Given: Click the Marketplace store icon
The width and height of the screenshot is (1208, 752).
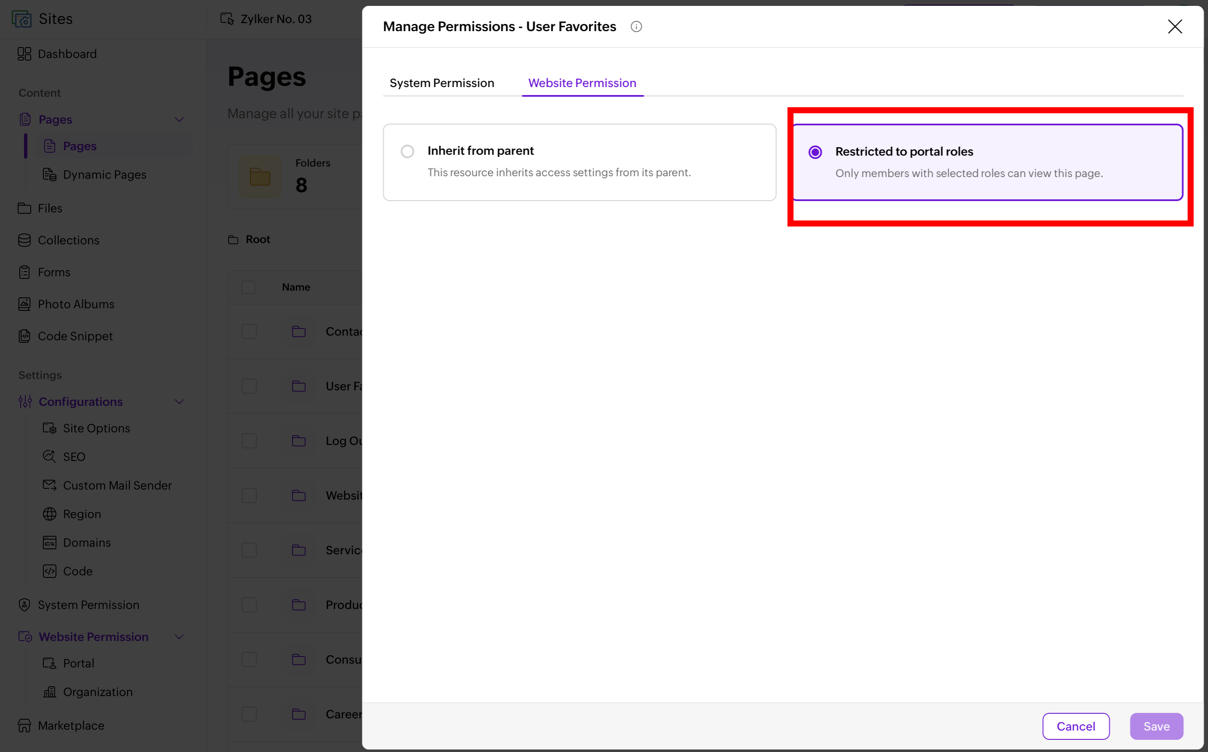Looking at the screenshot, I should (x=24, y=725).
